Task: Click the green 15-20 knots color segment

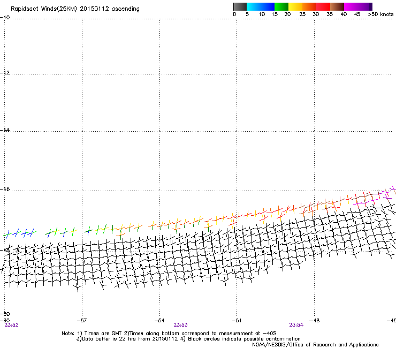Action: coord(281,6)
